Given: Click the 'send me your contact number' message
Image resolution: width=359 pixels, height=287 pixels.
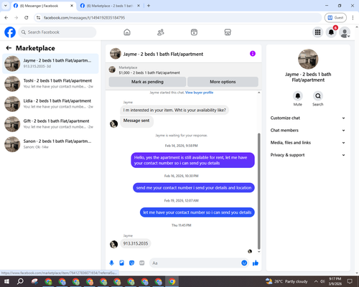Looking at the screenshot, I should 194,188.
